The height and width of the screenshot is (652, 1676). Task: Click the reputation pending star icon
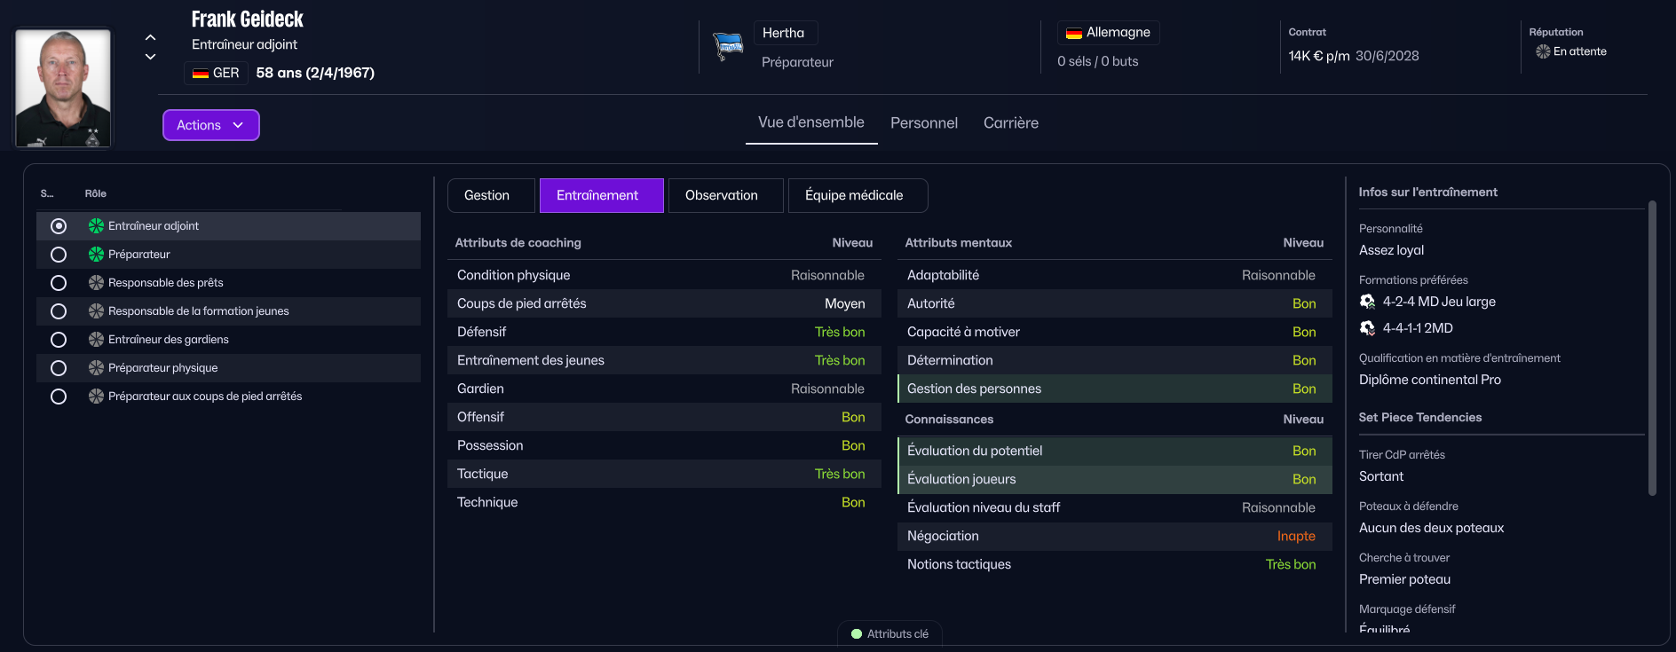pos(1543,51)
